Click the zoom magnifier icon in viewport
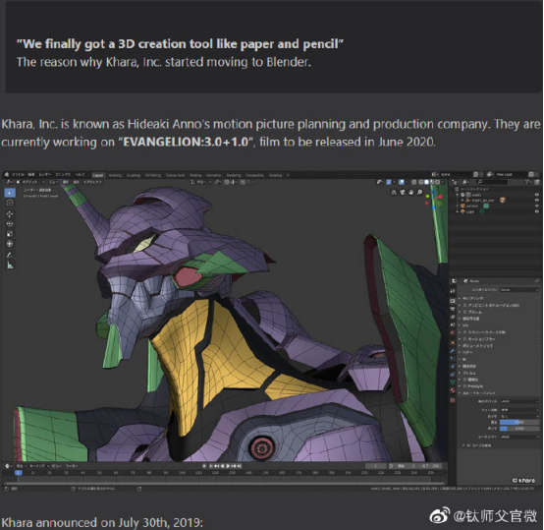 click(420, 192)
